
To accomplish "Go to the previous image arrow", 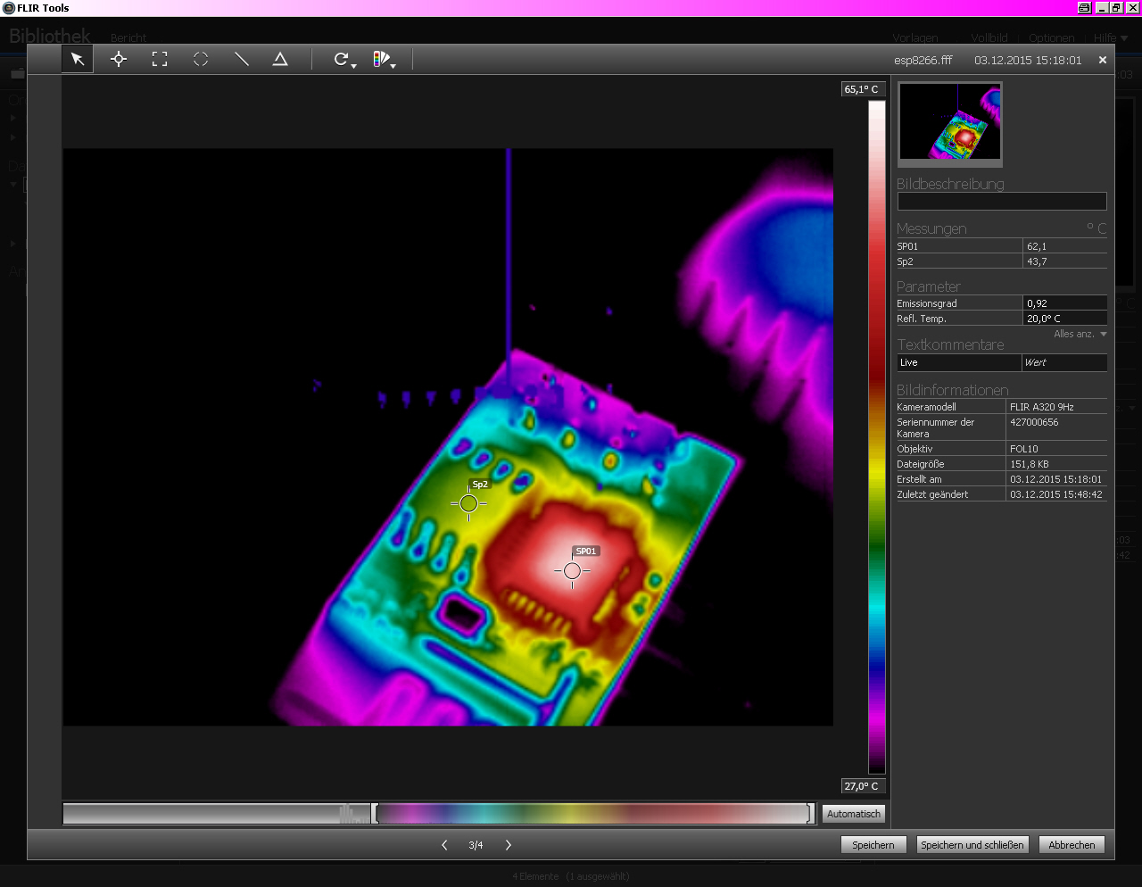I will (x=444, y=845).
